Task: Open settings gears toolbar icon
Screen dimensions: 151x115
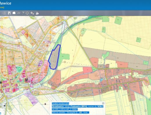Action: pos(32,13)
